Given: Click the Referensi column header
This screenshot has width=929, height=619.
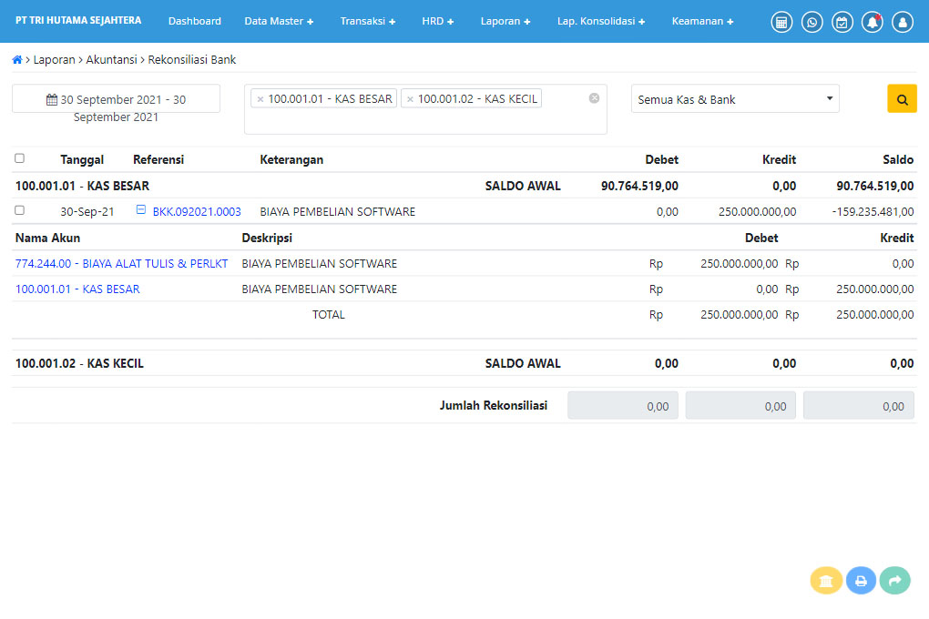Looking at the screenshot, I should [x=158, y=160].
